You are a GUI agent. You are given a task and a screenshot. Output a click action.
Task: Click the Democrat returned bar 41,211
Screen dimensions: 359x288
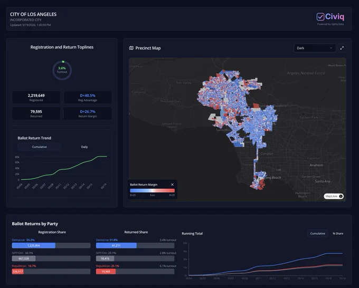pos(116,245)
